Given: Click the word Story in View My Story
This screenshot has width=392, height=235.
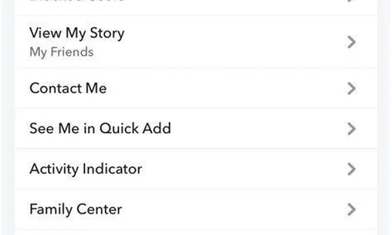Looking at the screenshot, I should click(x=107, y=33).
